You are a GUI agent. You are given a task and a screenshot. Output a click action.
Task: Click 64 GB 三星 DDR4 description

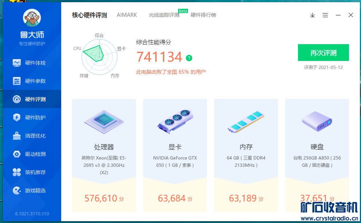(246, 161)
